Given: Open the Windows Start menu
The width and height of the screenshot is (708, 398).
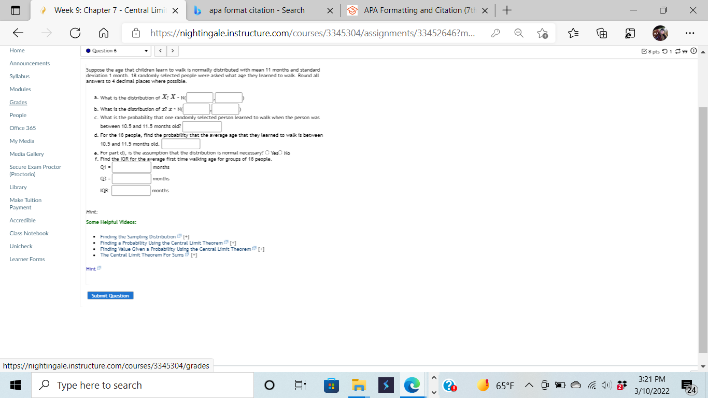Looking at the screenshot, I should point(15,385).
